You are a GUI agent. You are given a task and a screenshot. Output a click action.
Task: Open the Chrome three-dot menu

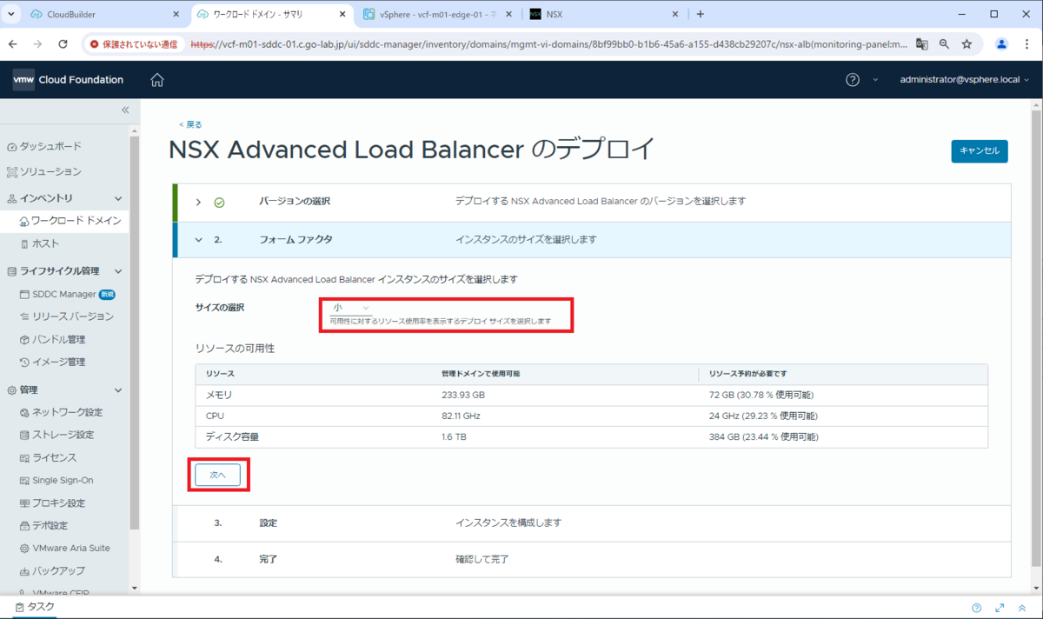click(1027, 44)
